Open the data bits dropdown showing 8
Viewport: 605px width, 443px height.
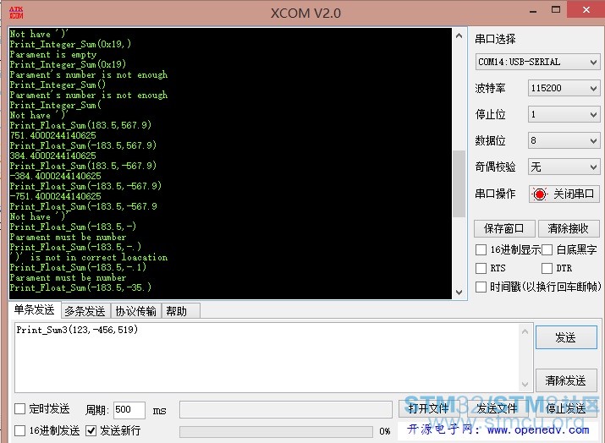pyautogui.click(x=564, y=140)
